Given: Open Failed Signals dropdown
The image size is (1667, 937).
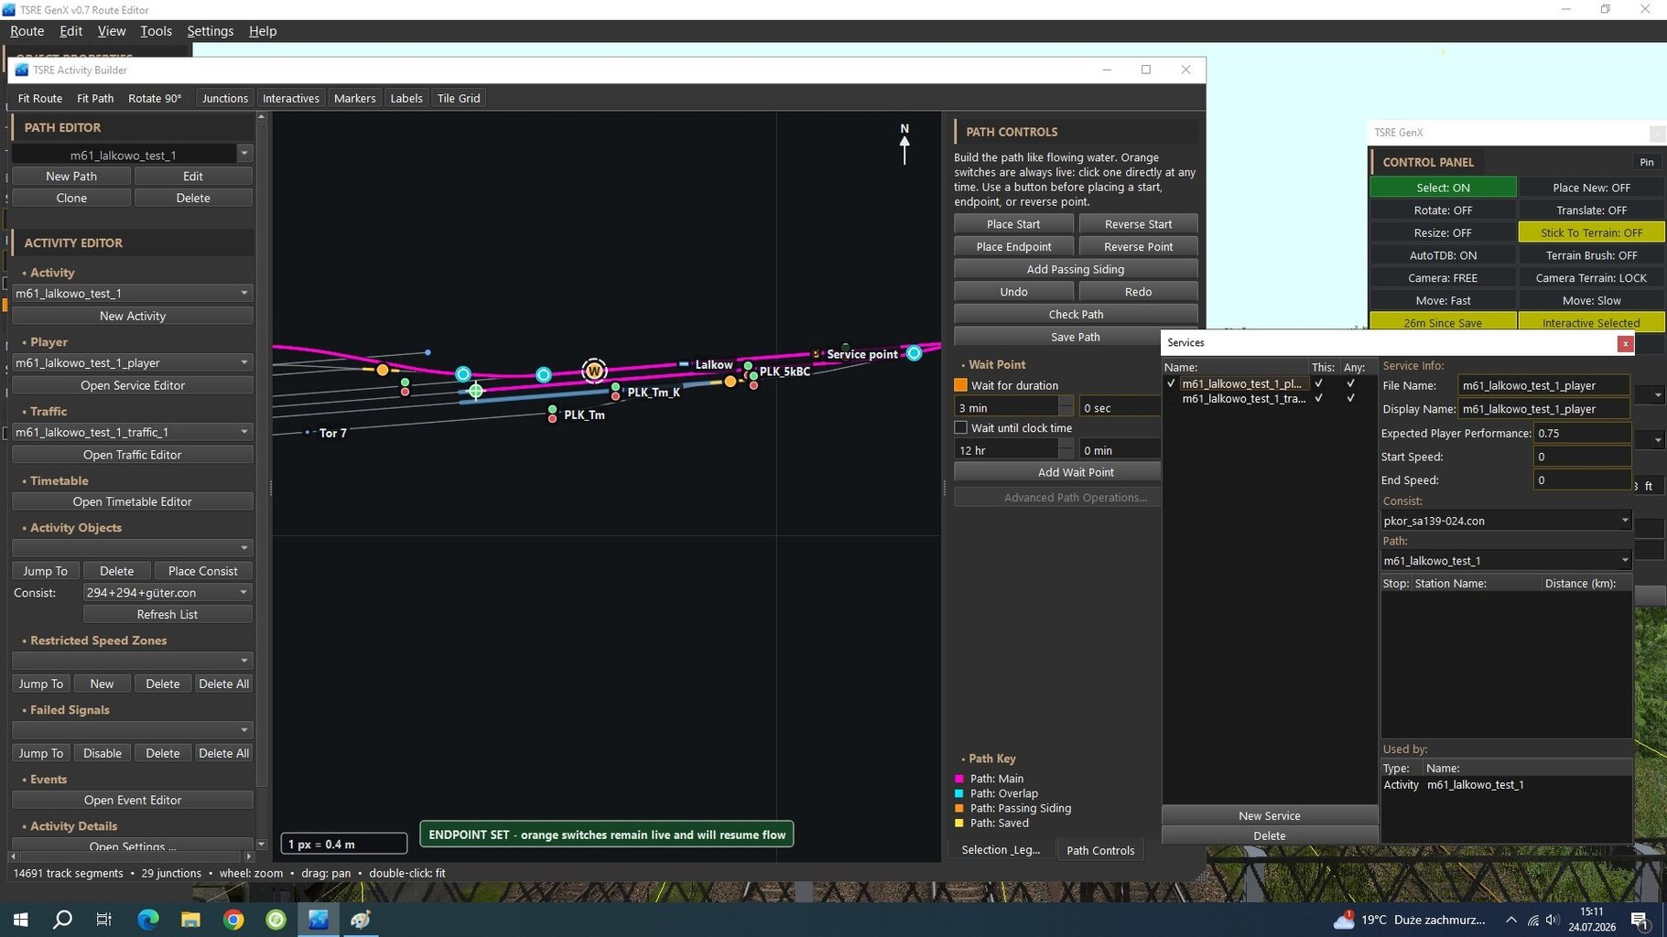Looking at the screenshot, I should click(132, 730).
